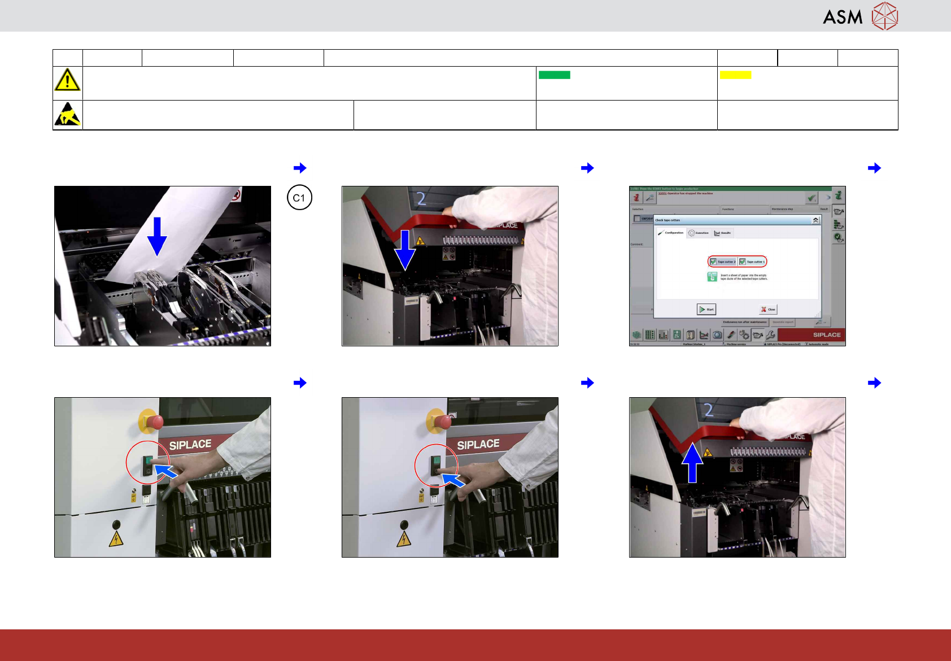
Task: Click the ESD hazard symbol icon
Action: coord(67,114)
